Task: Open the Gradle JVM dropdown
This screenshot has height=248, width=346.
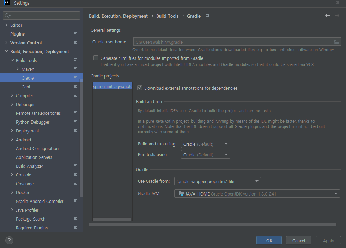Action: coord(257,194)
